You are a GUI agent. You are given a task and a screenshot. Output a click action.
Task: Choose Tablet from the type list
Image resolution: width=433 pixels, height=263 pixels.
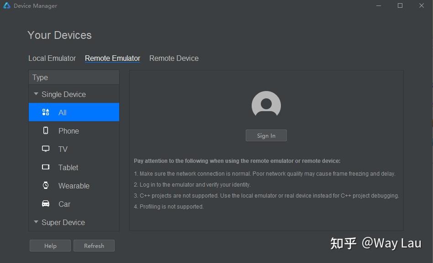[x=69, y=167]
